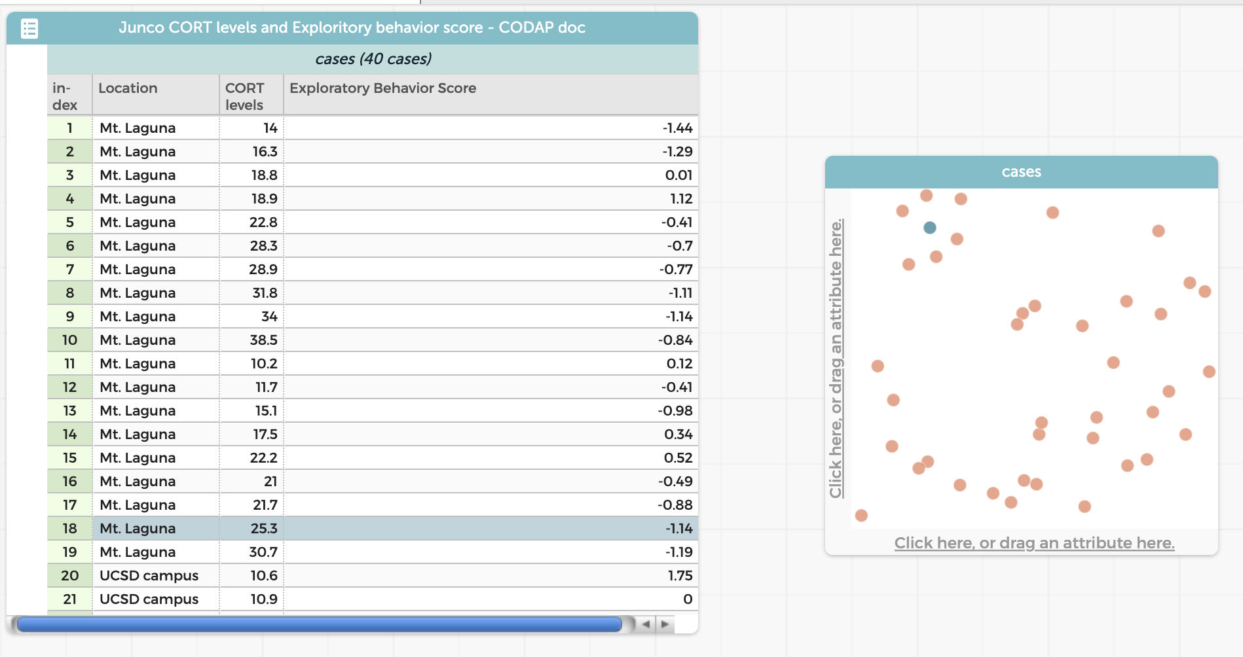Select the blue highlighted point in the graph

click(x=929, y=227)
